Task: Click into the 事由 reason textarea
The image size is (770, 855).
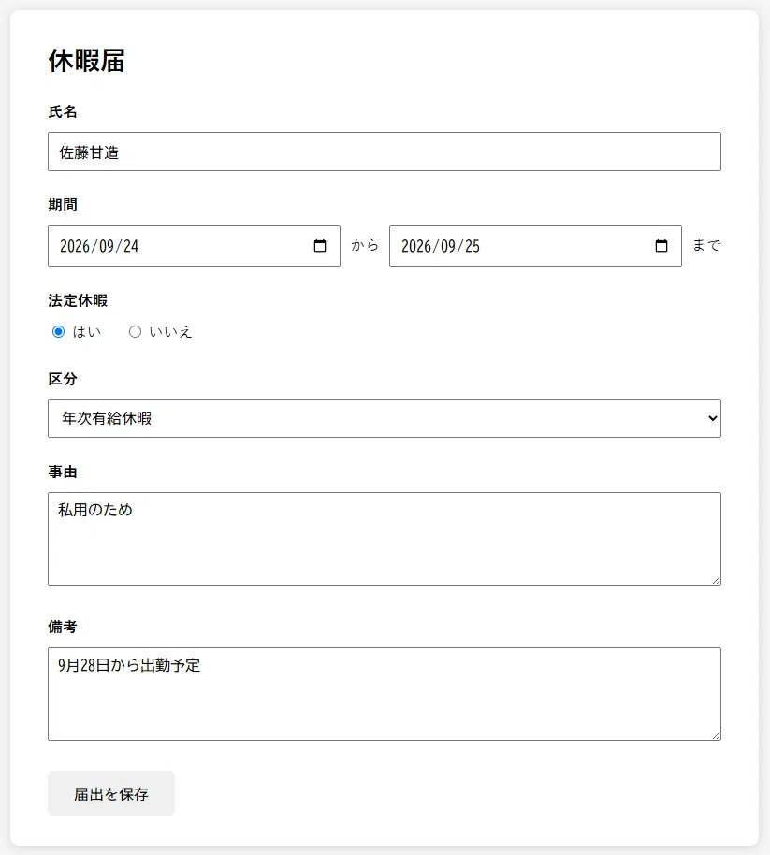Action: [385, 539]
